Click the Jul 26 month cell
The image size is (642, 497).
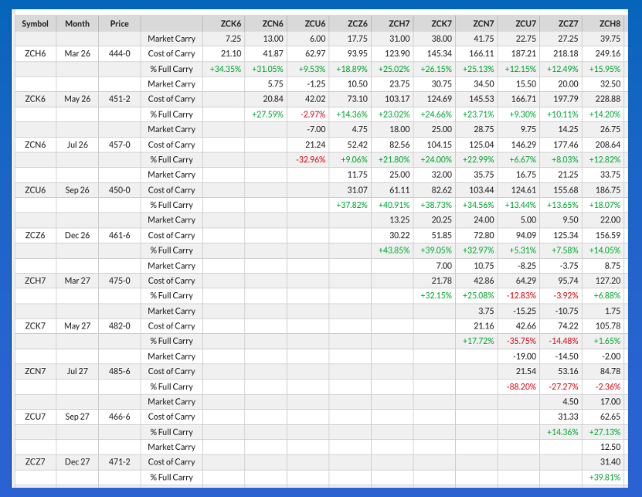[x=77, y=145]
